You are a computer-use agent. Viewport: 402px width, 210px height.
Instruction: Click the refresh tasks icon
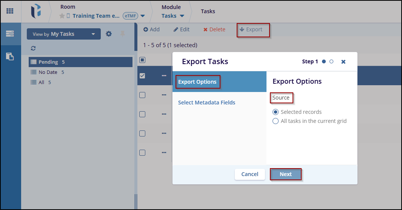click(x=33, y=48)
